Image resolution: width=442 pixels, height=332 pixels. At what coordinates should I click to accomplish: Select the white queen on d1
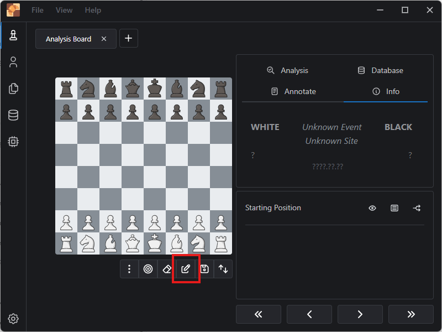tap(133, 243)
